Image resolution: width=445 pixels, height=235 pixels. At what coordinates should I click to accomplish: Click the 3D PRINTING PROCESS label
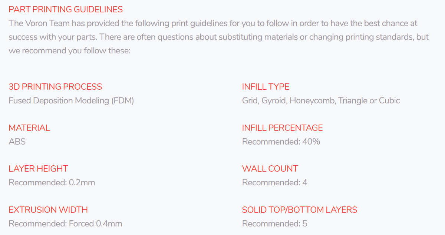click(55, 87)
